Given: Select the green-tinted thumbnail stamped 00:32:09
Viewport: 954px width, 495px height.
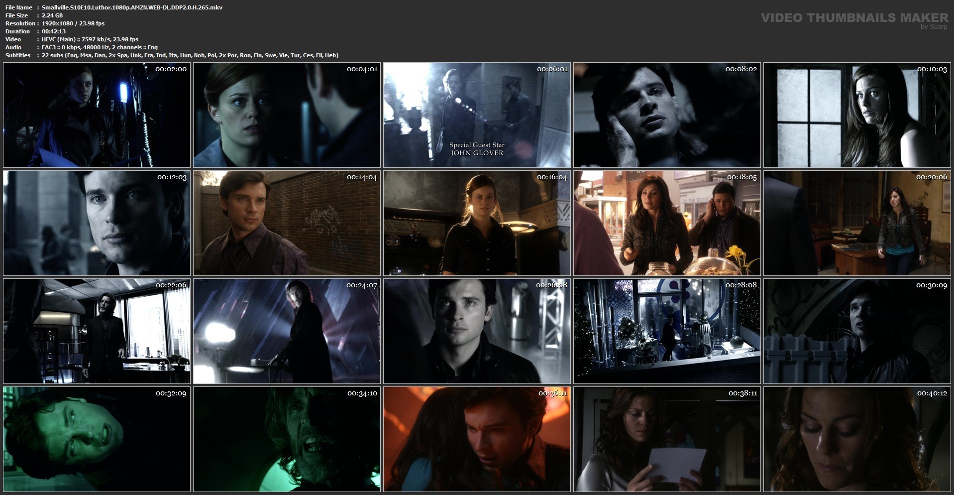Looking at the screenshot, I should click(97, 439).
